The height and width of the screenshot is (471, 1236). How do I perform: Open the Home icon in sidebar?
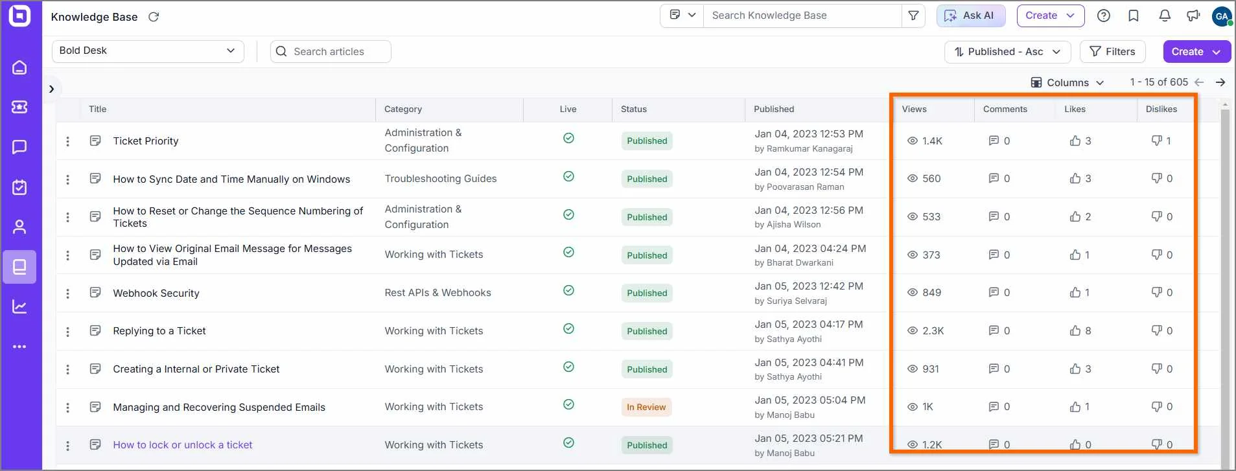point(19,67)
